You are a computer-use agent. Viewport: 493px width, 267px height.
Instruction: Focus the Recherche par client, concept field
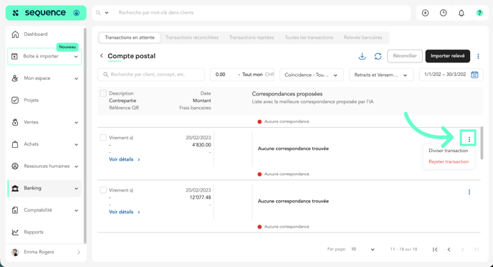click(151, 75)
